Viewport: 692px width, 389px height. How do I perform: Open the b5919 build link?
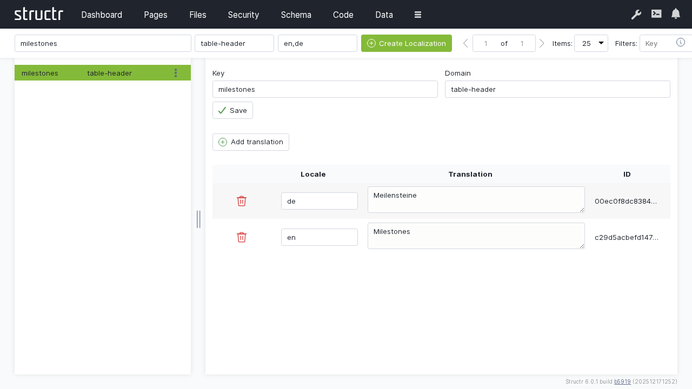coord(622,381)
